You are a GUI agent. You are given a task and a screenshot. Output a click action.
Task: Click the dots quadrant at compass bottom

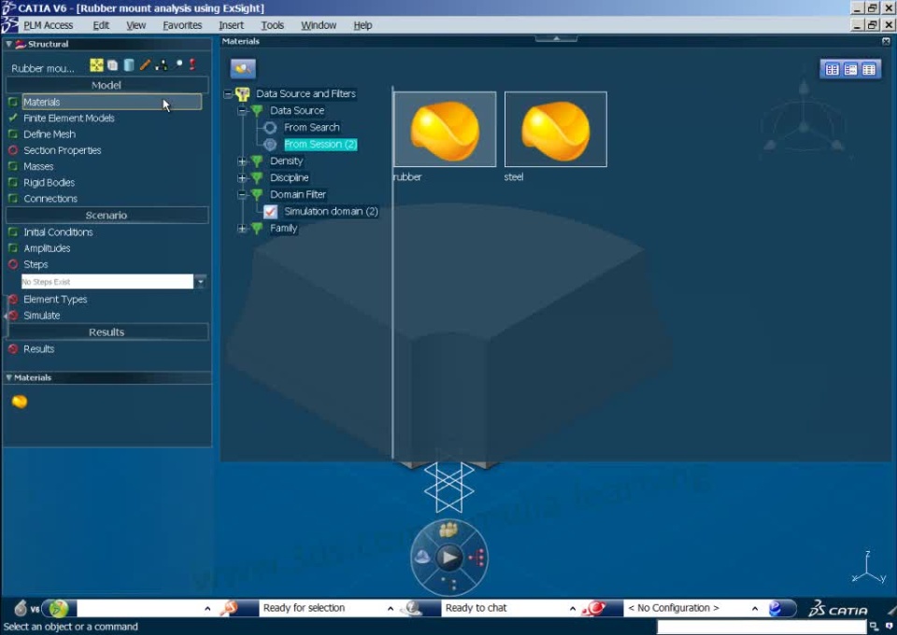(449, 584)
